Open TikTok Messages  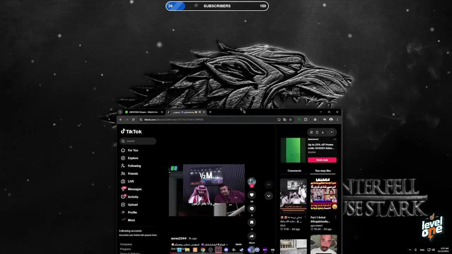(131, 189)
